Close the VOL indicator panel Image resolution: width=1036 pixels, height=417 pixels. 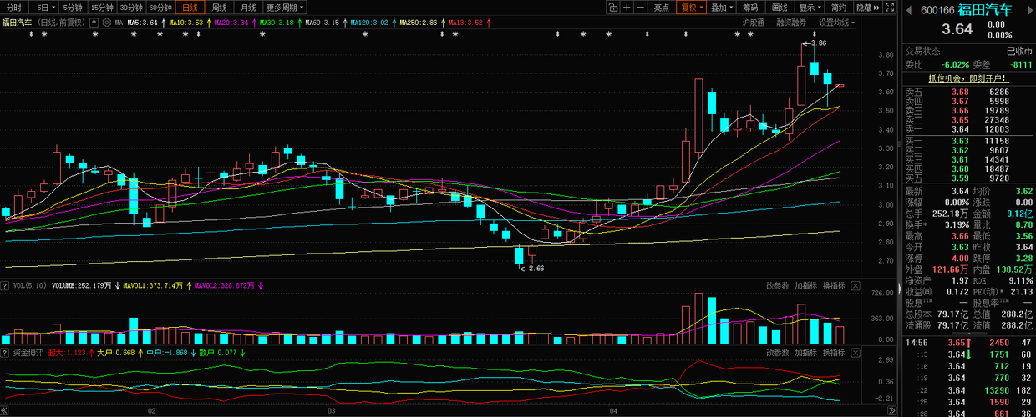click(x=856, y=285)
